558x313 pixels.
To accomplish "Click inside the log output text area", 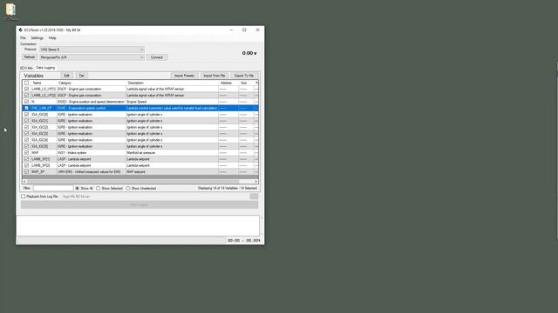I will click(x=138, y=225).
